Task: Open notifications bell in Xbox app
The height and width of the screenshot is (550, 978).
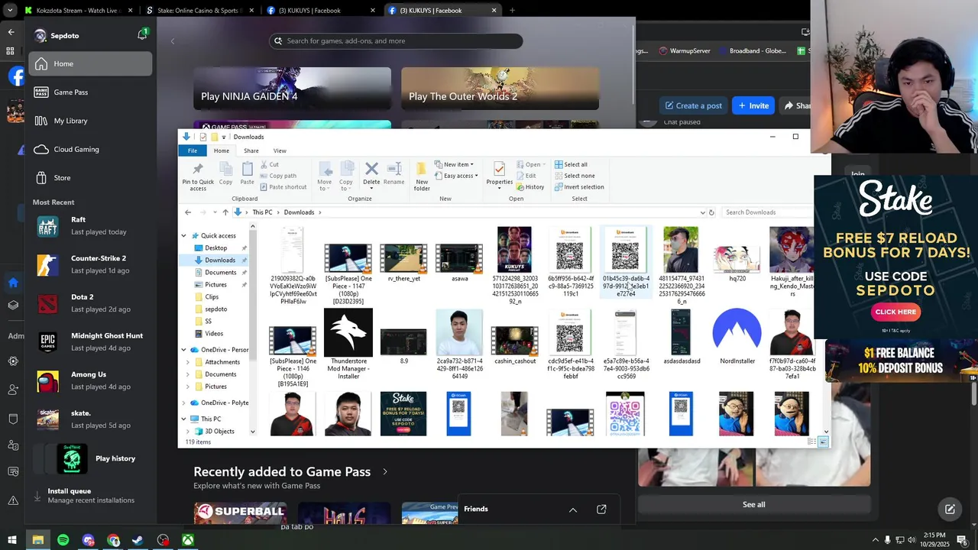Action: (142, 35)
